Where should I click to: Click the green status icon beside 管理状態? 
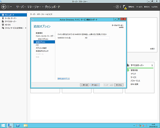tap(128, 70)
